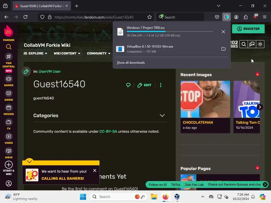
Task: Reload the current page
Action: click(x=25, y=17)
